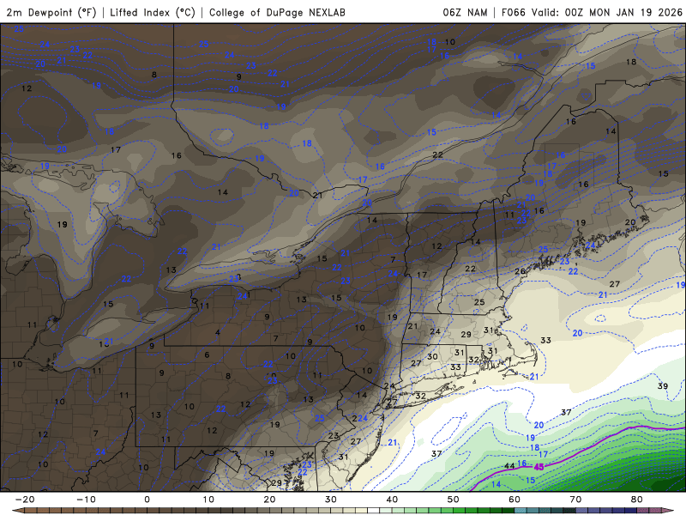The image size is (686, 515).
Task: Click the black 39 dewpoint value
Action: coord(663,385)
